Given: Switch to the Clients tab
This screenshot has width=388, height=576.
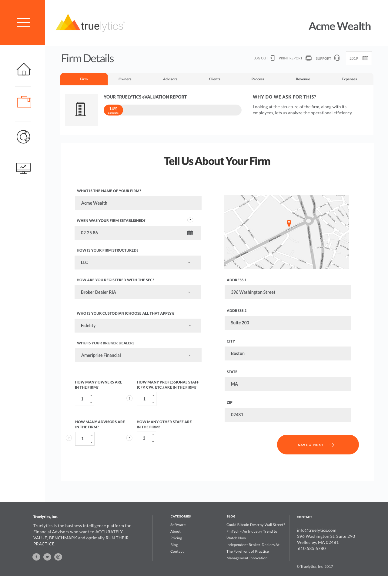Looking at the screenshot, I should (x=214, y=79).
